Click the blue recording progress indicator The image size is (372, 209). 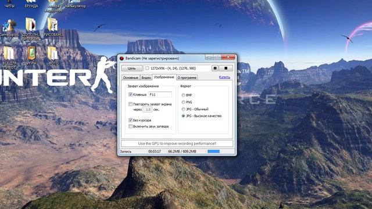(x=213, y=151)
